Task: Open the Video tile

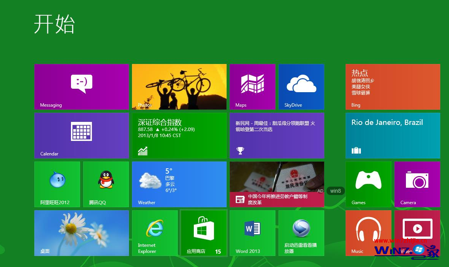Action: tap(417, 233)
